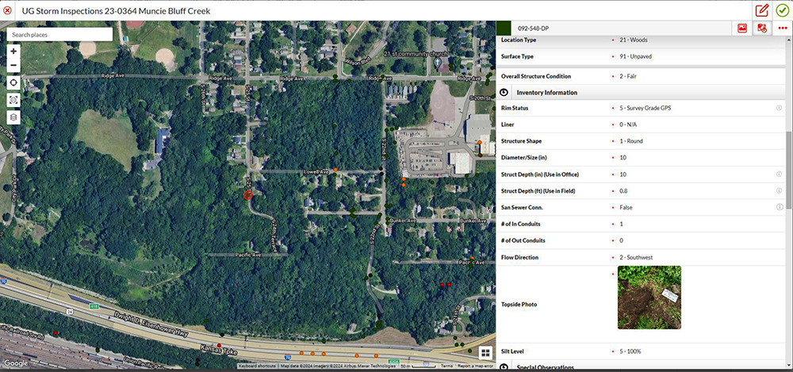Open the map layers panel
Image resolution: width=793 pixels, height=372 pixels.
coord(13,117)
